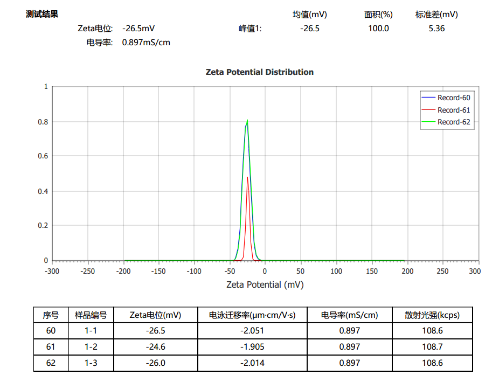Click the Record-60 legend entry

(x=453, y=98)
